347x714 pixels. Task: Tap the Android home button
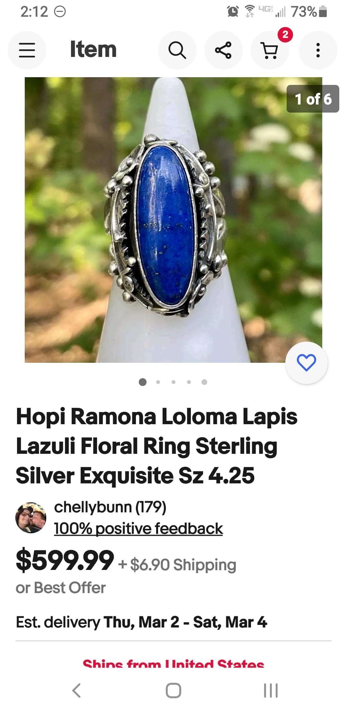tap(173, 690)
